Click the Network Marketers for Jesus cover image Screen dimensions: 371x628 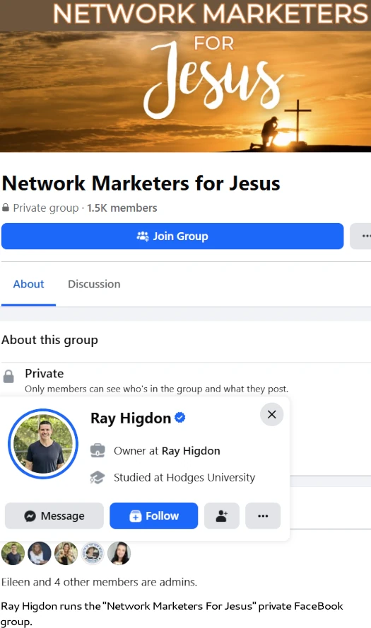tap(185, 76)
